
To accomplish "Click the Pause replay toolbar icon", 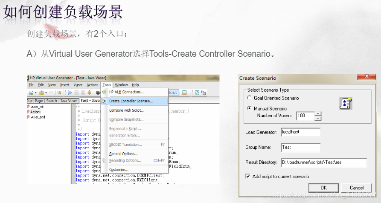I will pos(83,93).
